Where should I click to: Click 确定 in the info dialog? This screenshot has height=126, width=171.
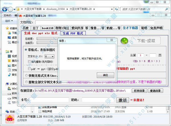click(105, 75)
